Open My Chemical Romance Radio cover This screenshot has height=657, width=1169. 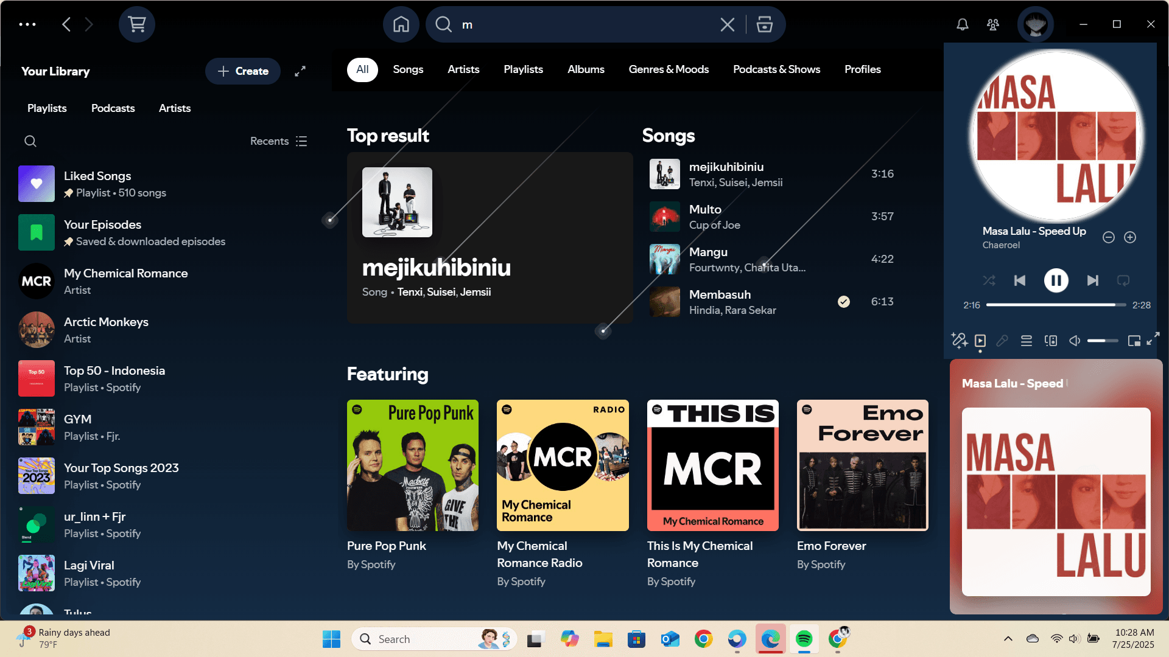pyautogui.click(x=563, y=465)
